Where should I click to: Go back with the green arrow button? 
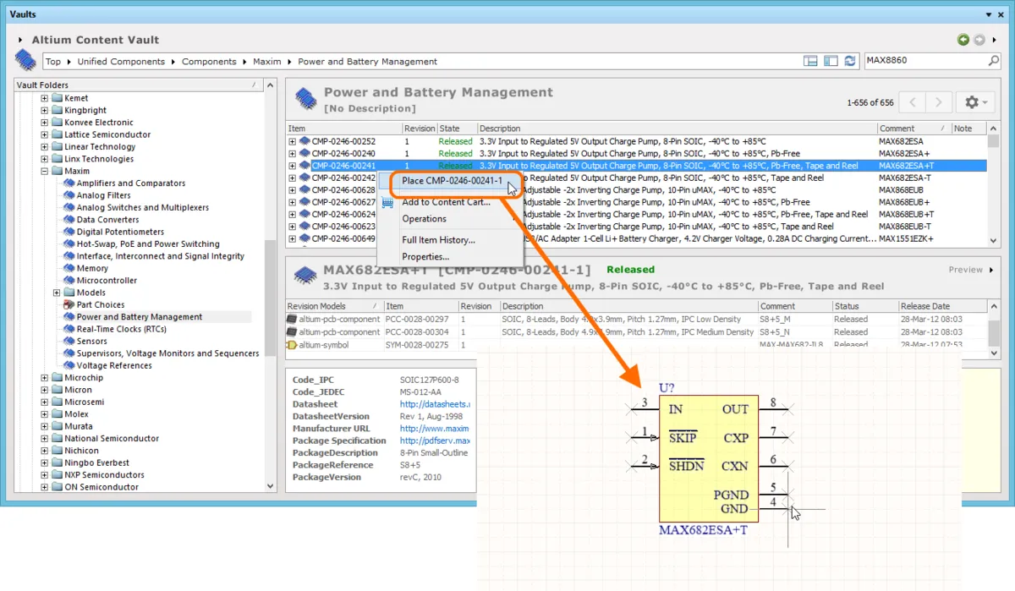click(x=963, y=40)
